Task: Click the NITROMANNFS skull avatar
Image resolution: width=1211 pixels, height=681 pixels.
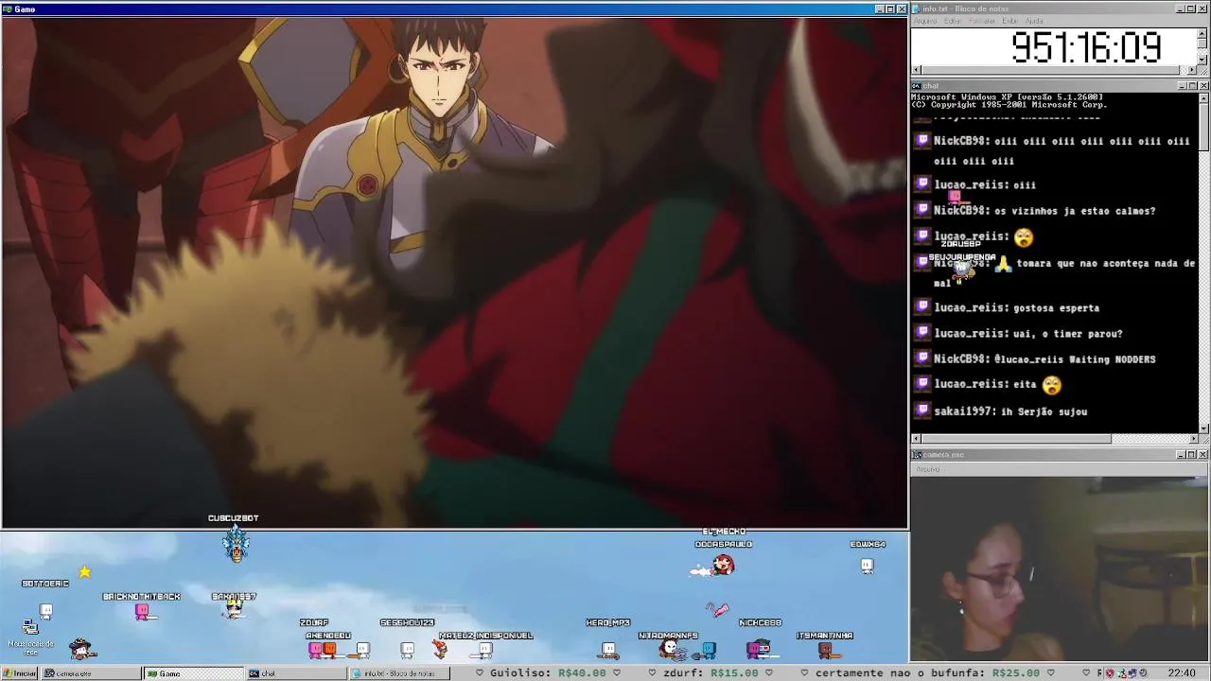Action: [670, 649]
